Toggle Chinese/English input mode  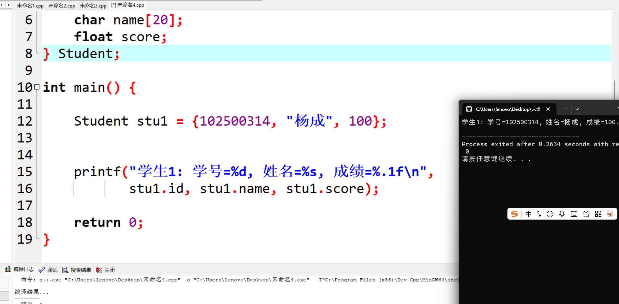tap(528, 214)
